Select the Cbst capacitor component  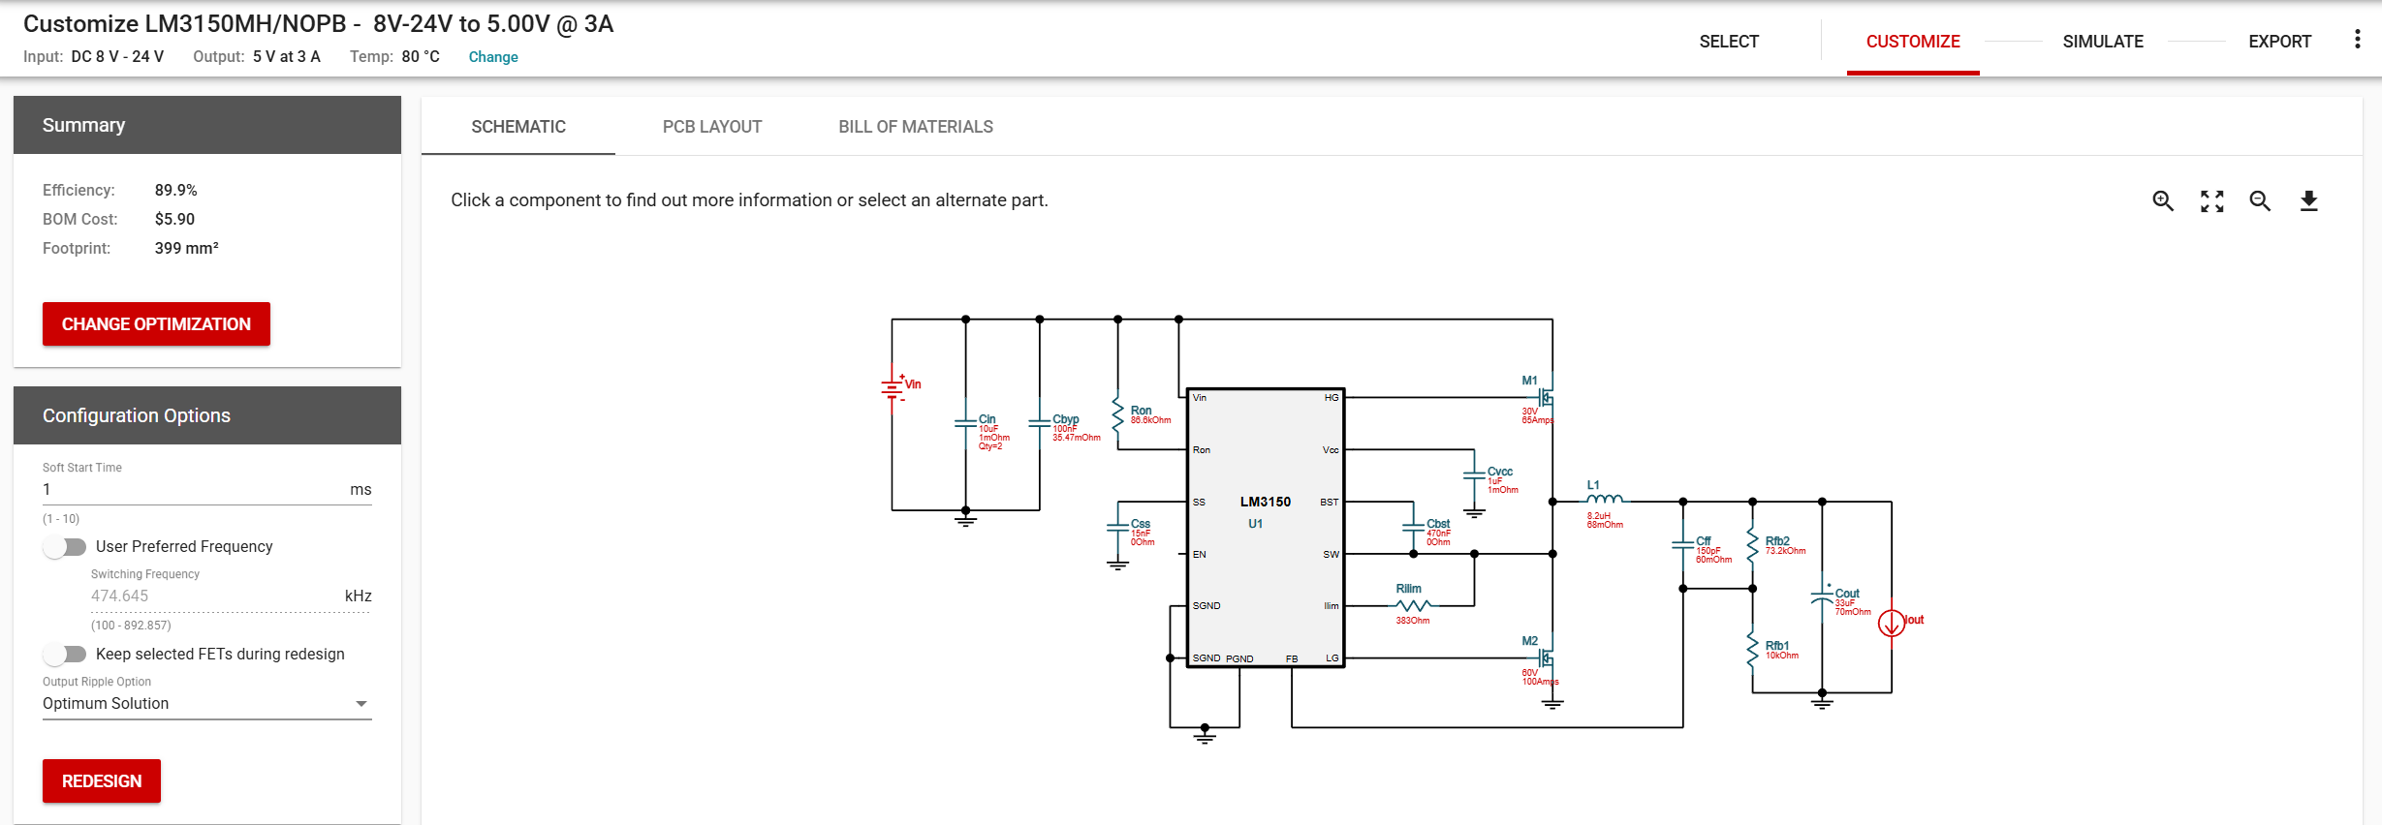(x=1414, y=528)
